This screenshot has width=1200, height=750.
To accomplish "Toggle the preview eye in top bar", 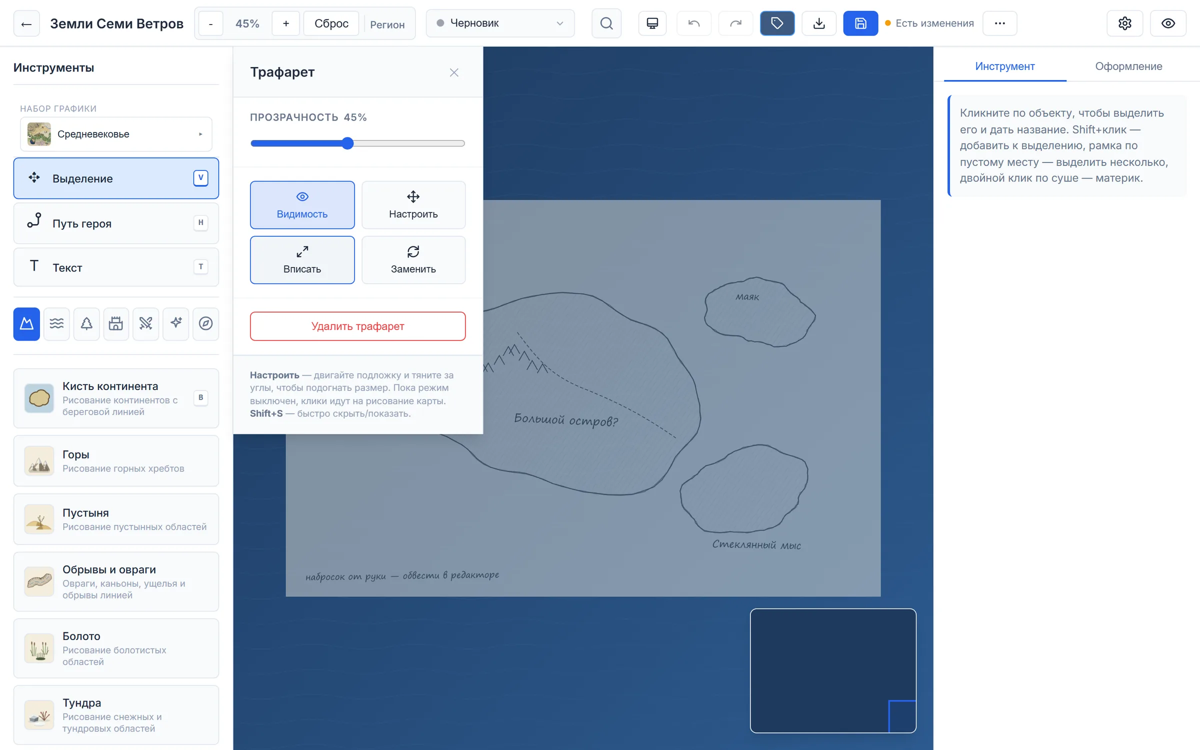I will point(1168,23).
